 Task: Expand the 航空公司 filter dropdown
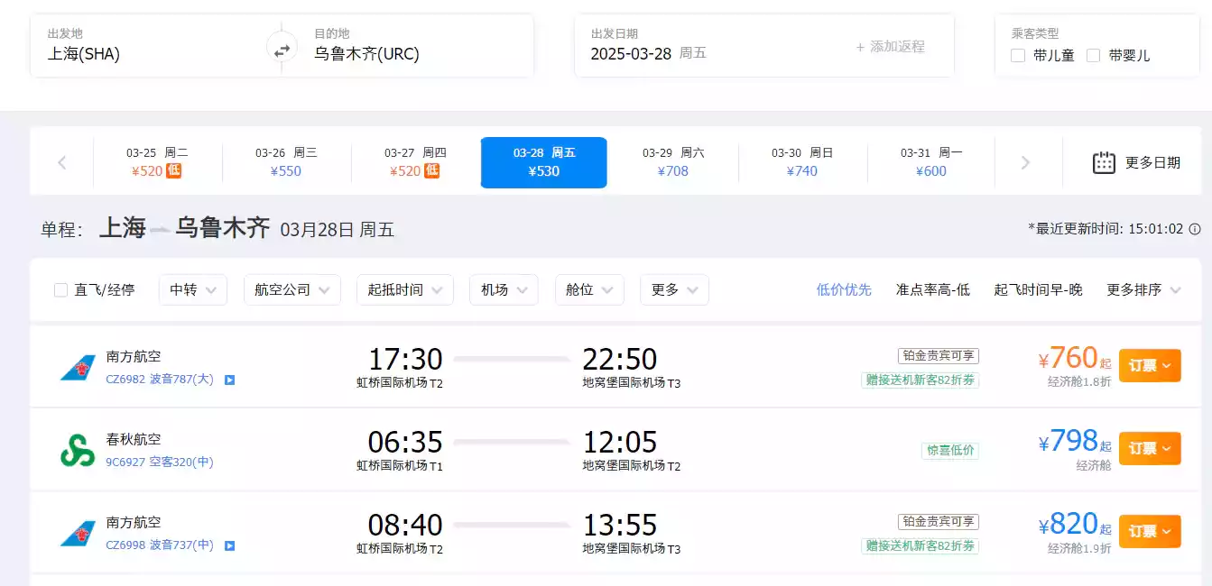click(291, 290)
